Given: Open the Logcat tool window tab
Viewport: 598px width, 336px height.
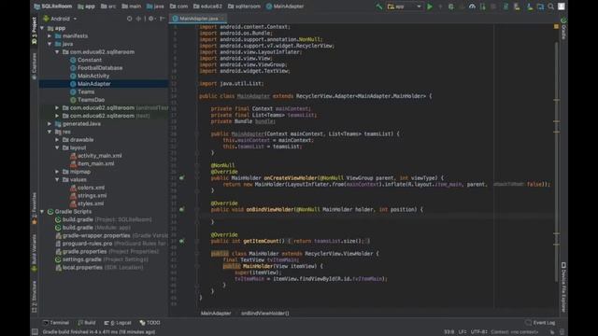Looking at the screenshot, I should (118, 323).
